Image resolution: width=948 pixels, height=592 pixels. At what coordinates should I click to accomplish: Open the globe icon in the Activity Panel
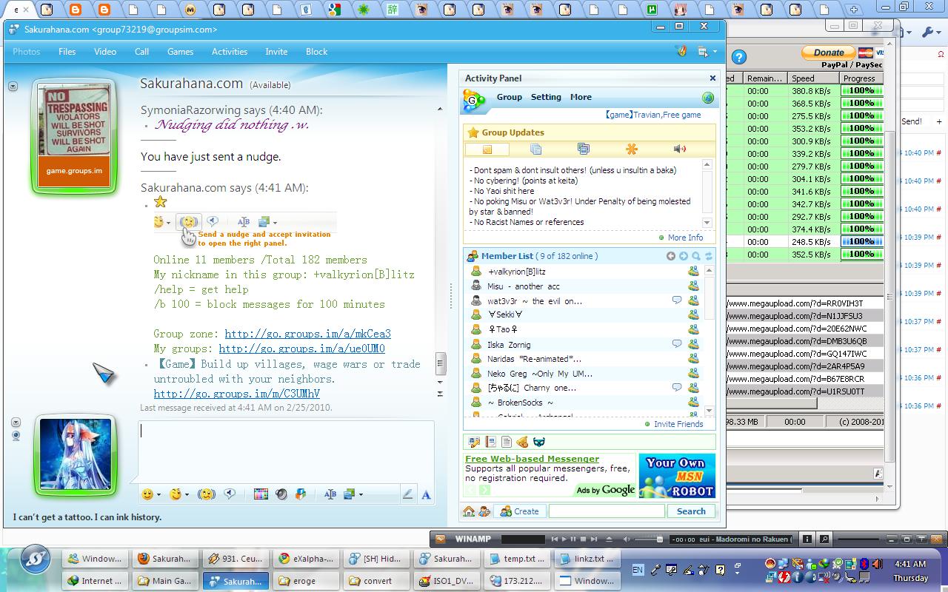coord(708,98)
